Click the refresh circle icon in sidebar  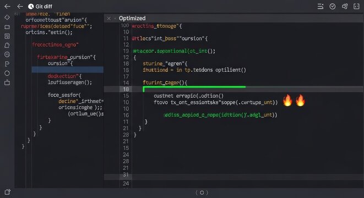7,73
